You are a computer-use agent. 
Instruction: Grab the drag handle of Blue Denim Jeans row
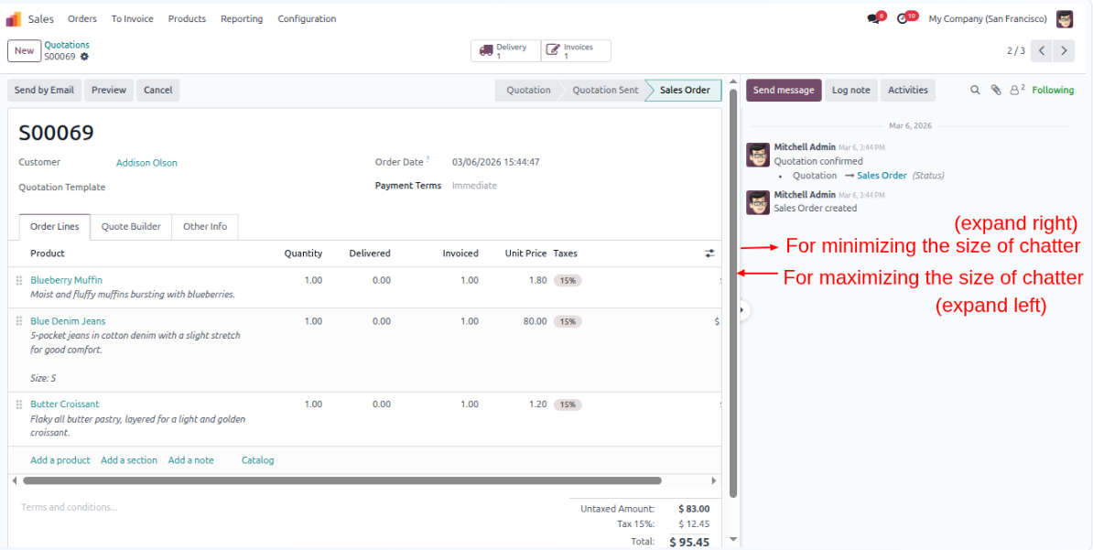coord(19,321)
